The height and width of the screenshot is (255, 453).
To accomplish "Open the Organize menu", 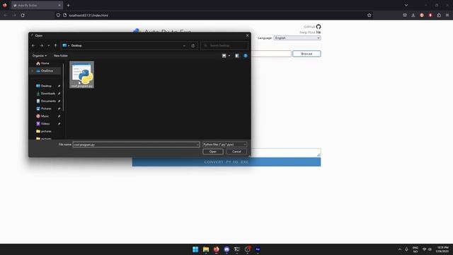I will [40, 56].
